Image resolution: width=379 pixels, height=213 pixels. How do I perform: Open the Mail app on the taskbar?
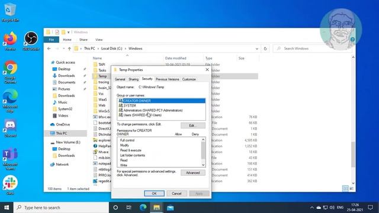(170, 208)
